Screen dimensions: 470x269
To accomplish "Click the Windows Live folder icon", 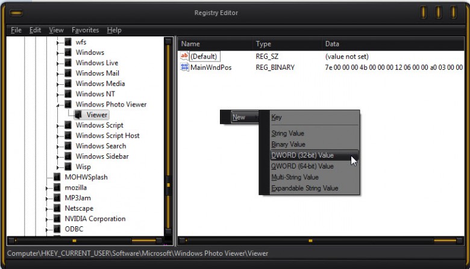I will pos(68,63).
